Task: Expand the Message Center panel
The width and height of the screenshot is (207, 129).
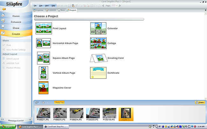Action: click(16, 120)
